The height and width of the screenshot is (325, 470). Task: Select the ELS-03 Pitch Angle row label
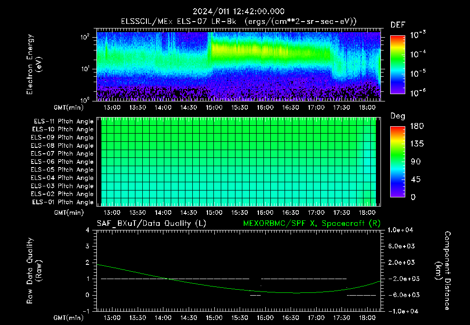(x=62, y=186)
